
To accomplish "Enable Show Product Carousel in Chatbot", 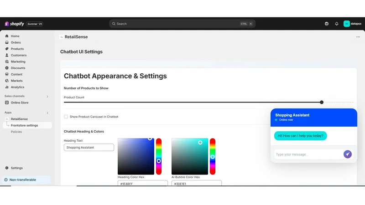I will click(66, 117).
